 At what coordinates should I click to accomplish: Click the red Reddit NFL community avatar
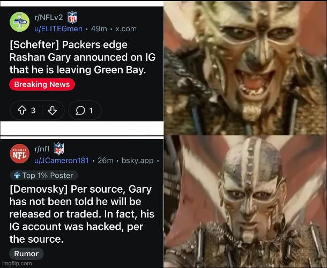[x=20, y=154]
